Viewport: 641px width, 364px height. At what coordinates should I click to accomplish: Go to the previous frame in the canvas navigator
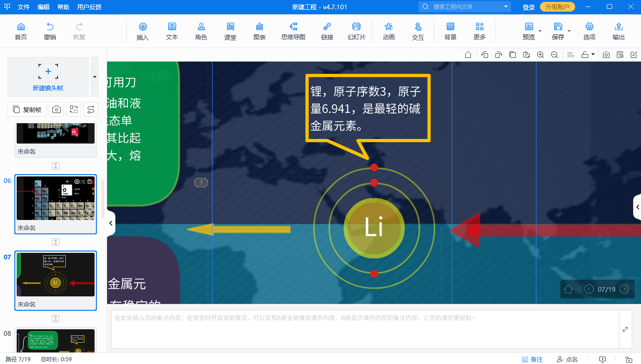[x=589, y=289]
